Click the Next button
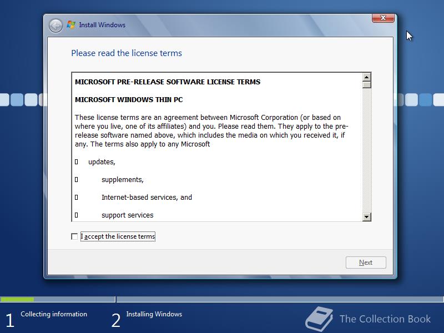The width and height of the screenshot is (444, 333). 366,263
